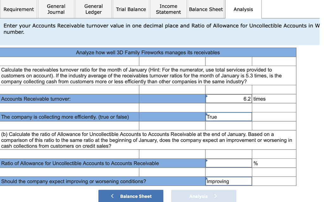
Task: Go back using the Balance Sheet button
Action: click(131, 196)
